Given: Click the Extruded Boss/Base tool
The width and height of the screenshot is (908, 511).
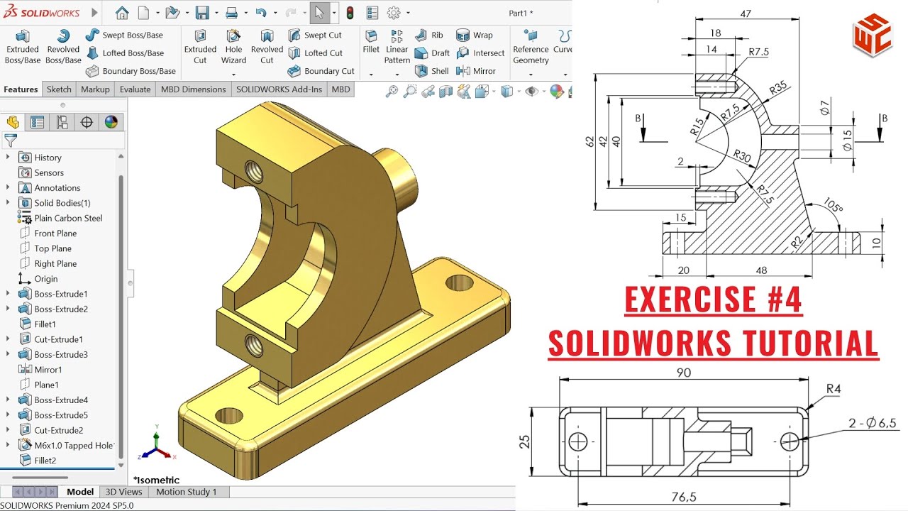Looking at the screenshot, I should point(23,47).
